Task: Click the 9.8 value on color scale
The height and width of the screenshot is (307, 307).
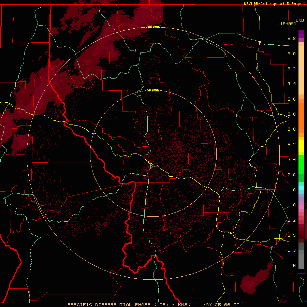Action: pyautogui.click(x=292, y=38)
